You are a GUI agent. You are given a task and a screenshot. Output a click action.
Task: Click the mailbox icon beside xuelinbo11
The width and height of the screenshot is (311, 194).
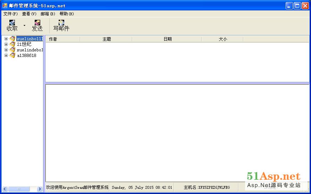(x=12, y=39)
